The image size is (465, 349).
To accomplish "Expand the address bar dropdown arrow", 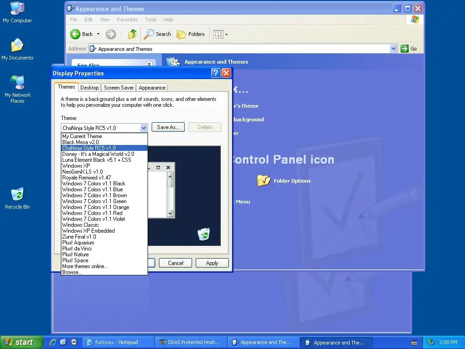I will tap(393, 49).
